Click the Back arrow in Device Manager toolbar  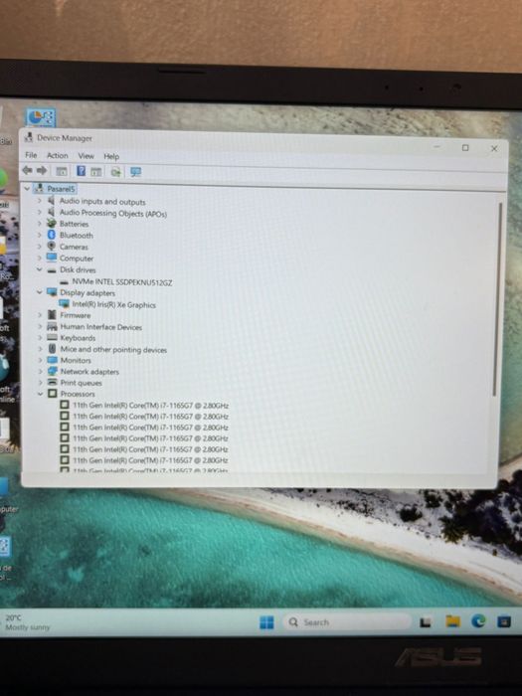tap(28, 170)
